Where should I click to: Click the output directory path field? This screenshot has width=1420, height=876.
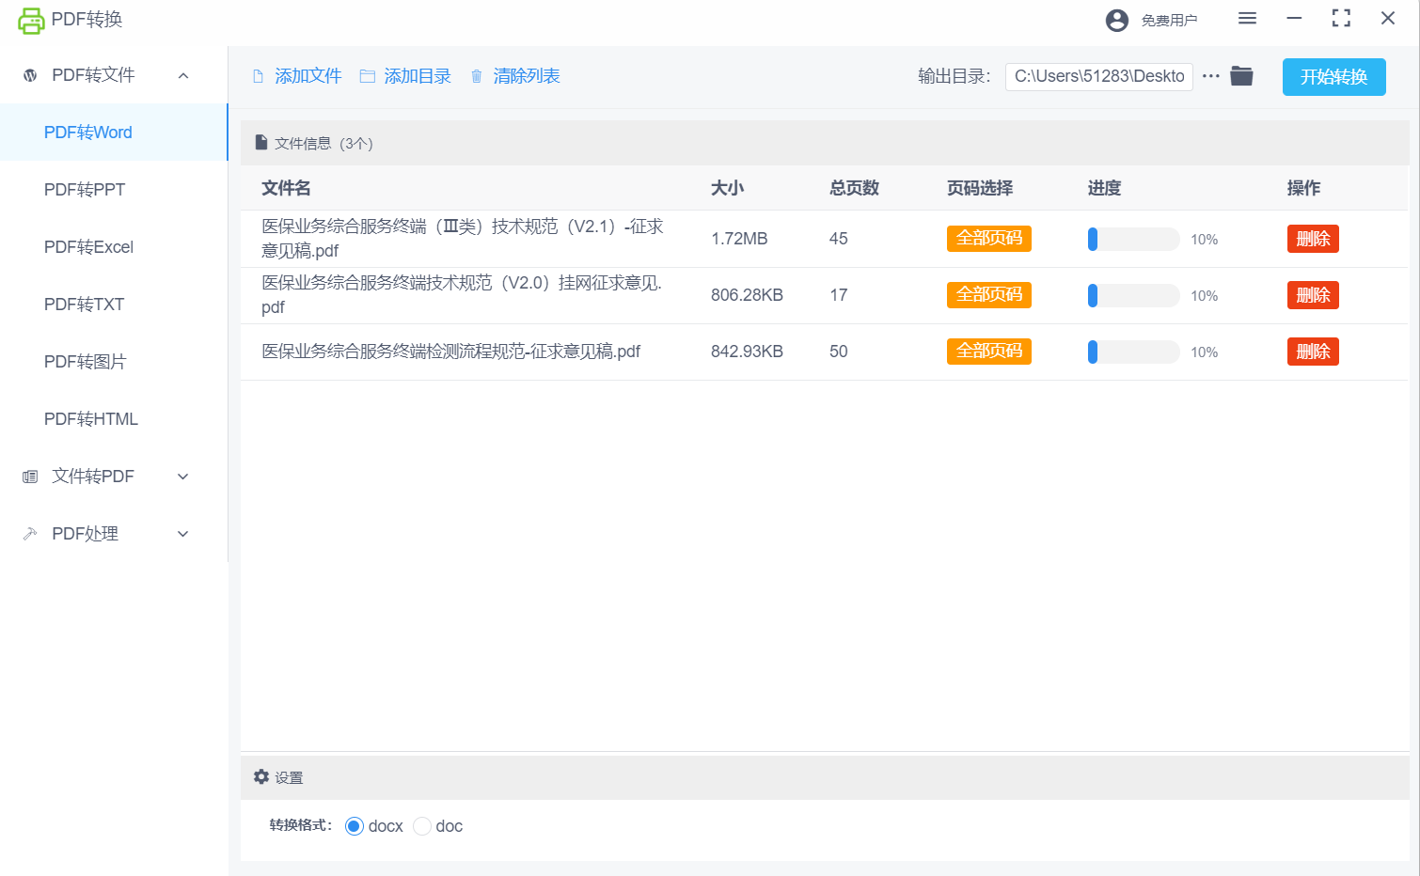pyautogui.click(x=1098, y=76)
